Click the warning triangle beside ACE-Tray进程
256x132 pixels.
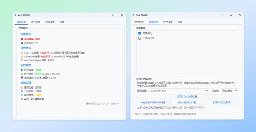[x=22, y=53]
